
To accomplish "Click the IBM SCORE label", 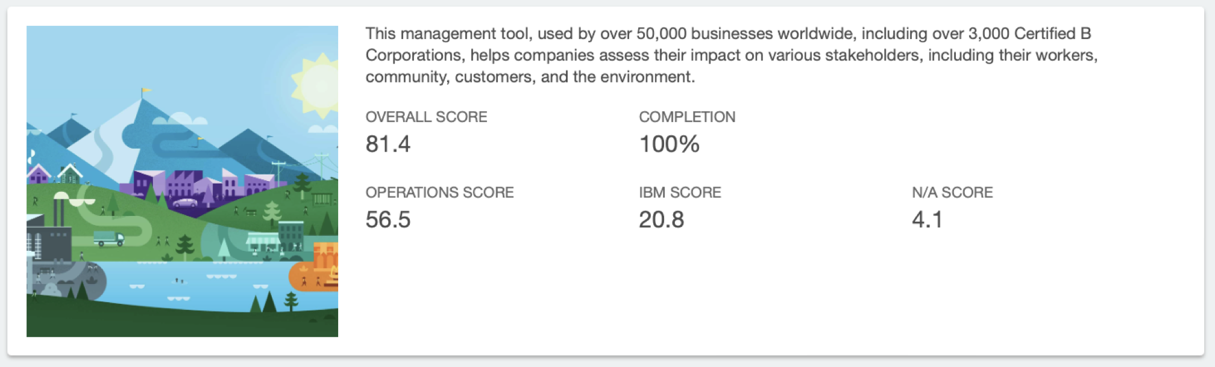I will pos(680,193).
